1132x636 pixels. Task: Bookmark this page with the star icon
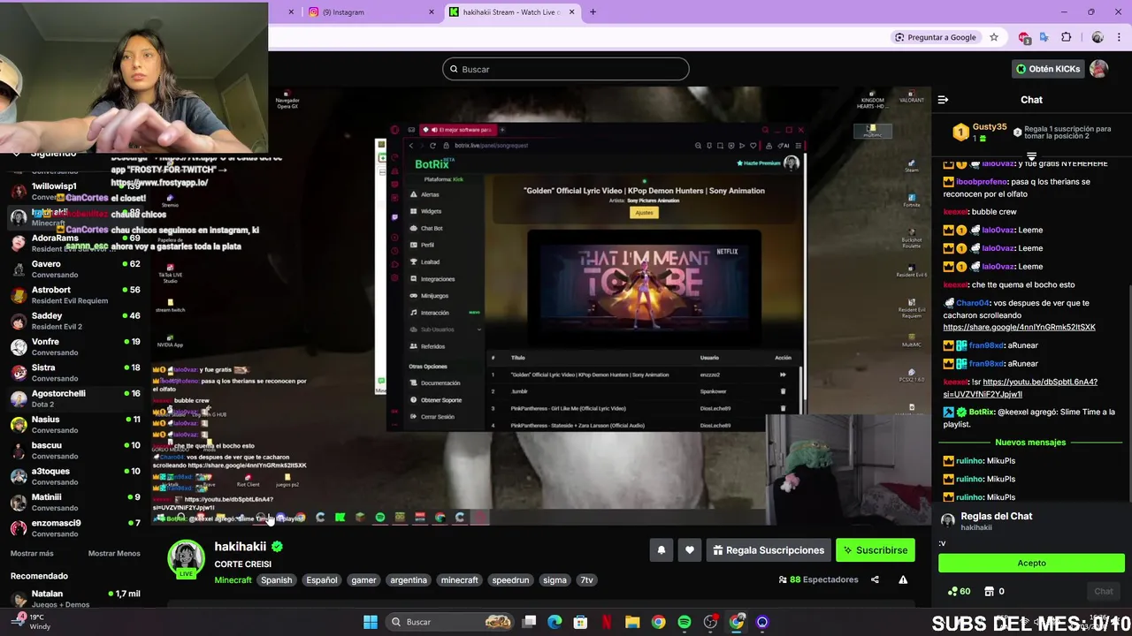(x=994, y=37)
